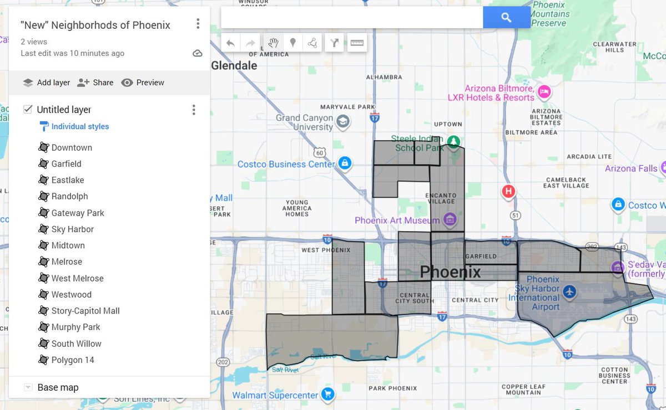Select Polygon 14 in layer list
The width and height of the screenshot is (666, 410).
click(x=73, y=360)
